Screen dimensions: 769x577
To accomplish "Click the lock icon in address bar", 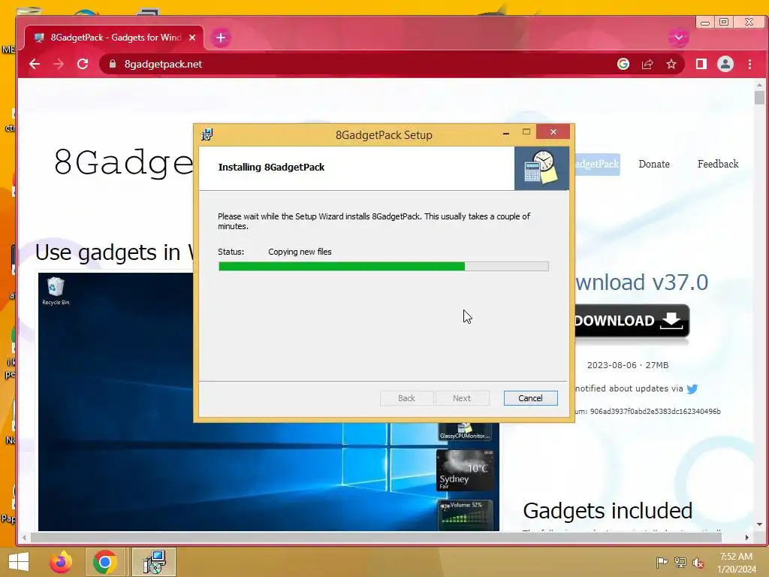I will [x=113, y=65].
